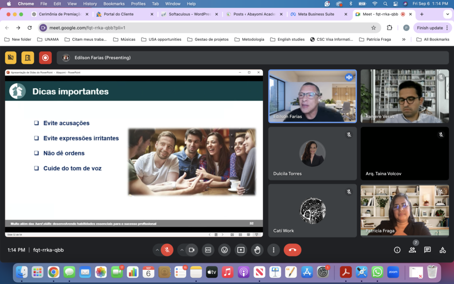
Task: Click the red recording indicator icon
Action: pyautogui.click(x=45, y=58)
